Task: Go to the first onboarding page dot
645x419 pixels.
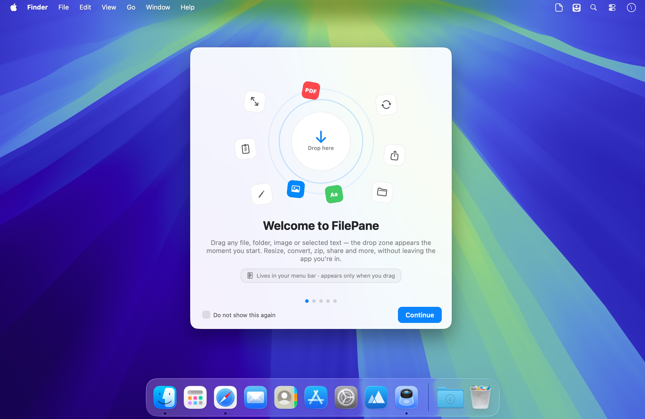Action: click(307, 301)
